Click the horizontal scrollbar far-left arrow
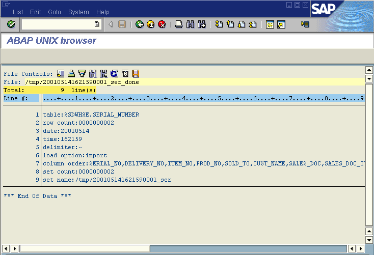 click(6, 248)
